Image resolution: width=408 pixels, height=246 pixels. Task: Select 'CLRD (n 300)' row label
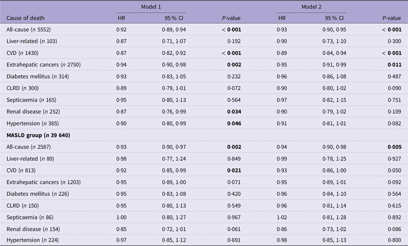tap(23, 88)
